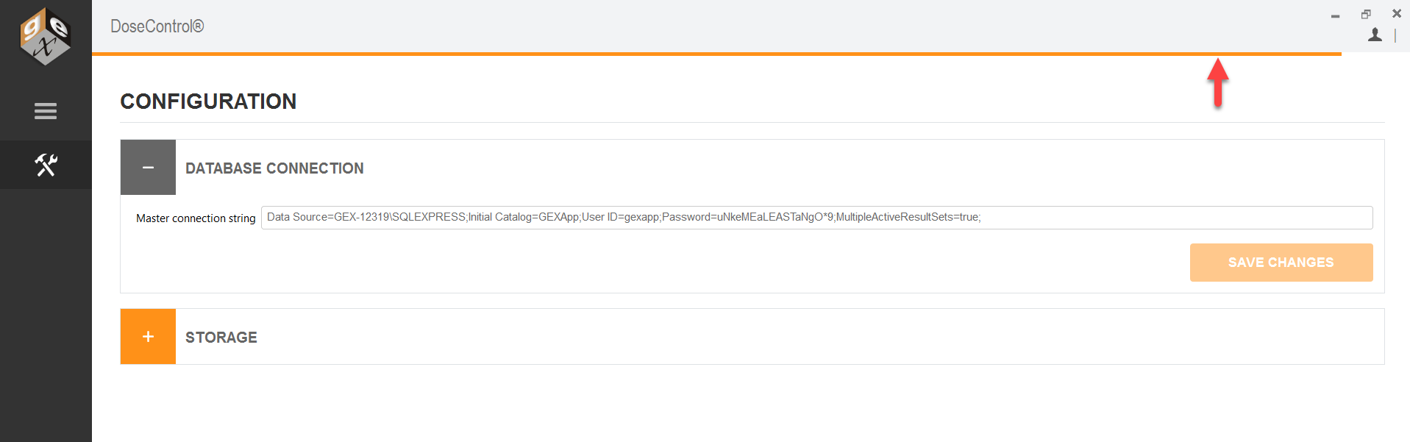Expand the Storage section

(148, 337)
